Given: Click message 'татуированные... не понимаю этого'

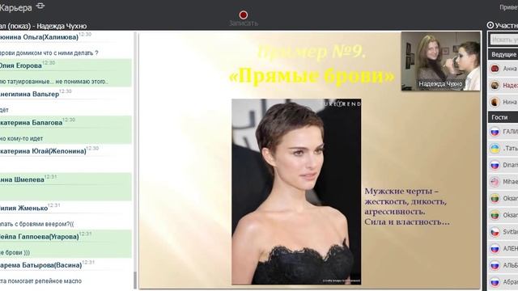Looking at the screenshot, I should pos(54,82).
